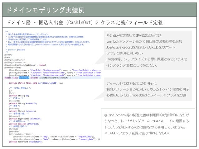Click boxed line starting 'トラブルを解決するのが'
The image size is (199, 149).
coord(145,127)
